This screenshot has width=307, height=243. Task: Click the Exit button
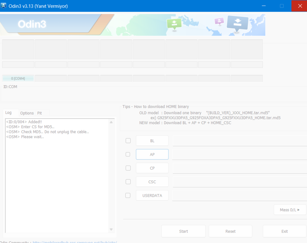[x=284, y=231]
